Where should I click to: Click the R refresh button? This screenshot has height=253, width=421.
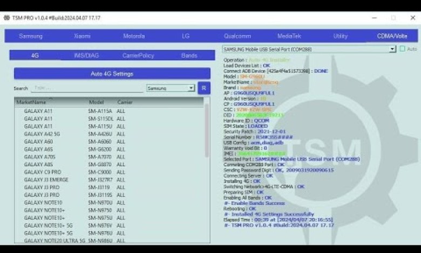204,88
